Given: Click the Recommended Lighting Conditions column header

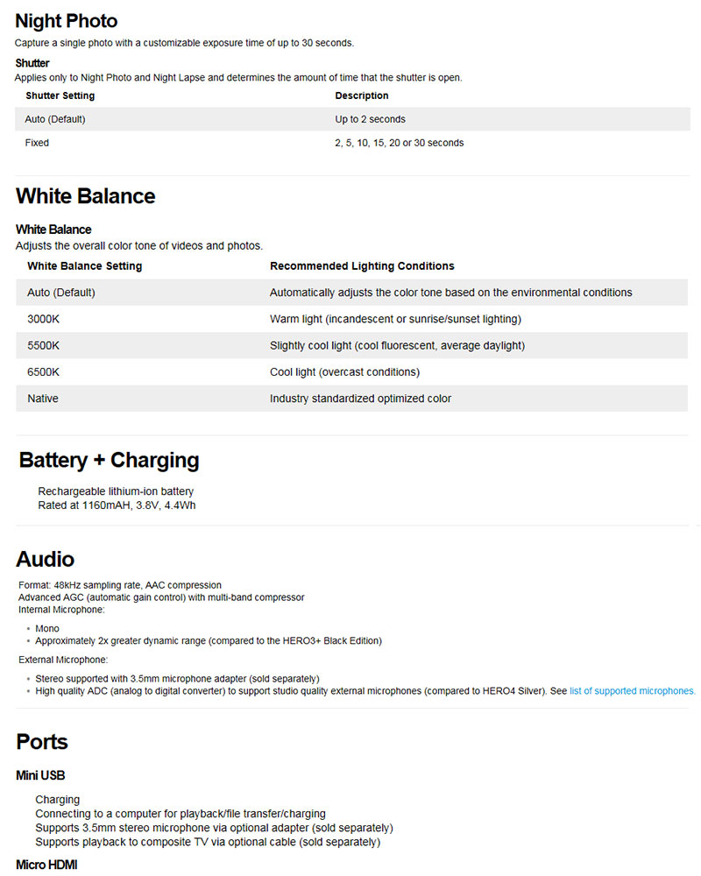Looking at the screenshot, I should tap(362, 266).
